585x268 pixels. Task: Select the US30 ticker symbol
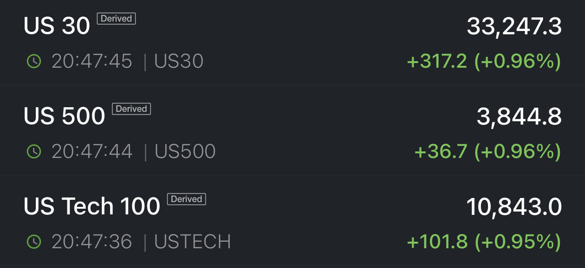coord(179,61)
